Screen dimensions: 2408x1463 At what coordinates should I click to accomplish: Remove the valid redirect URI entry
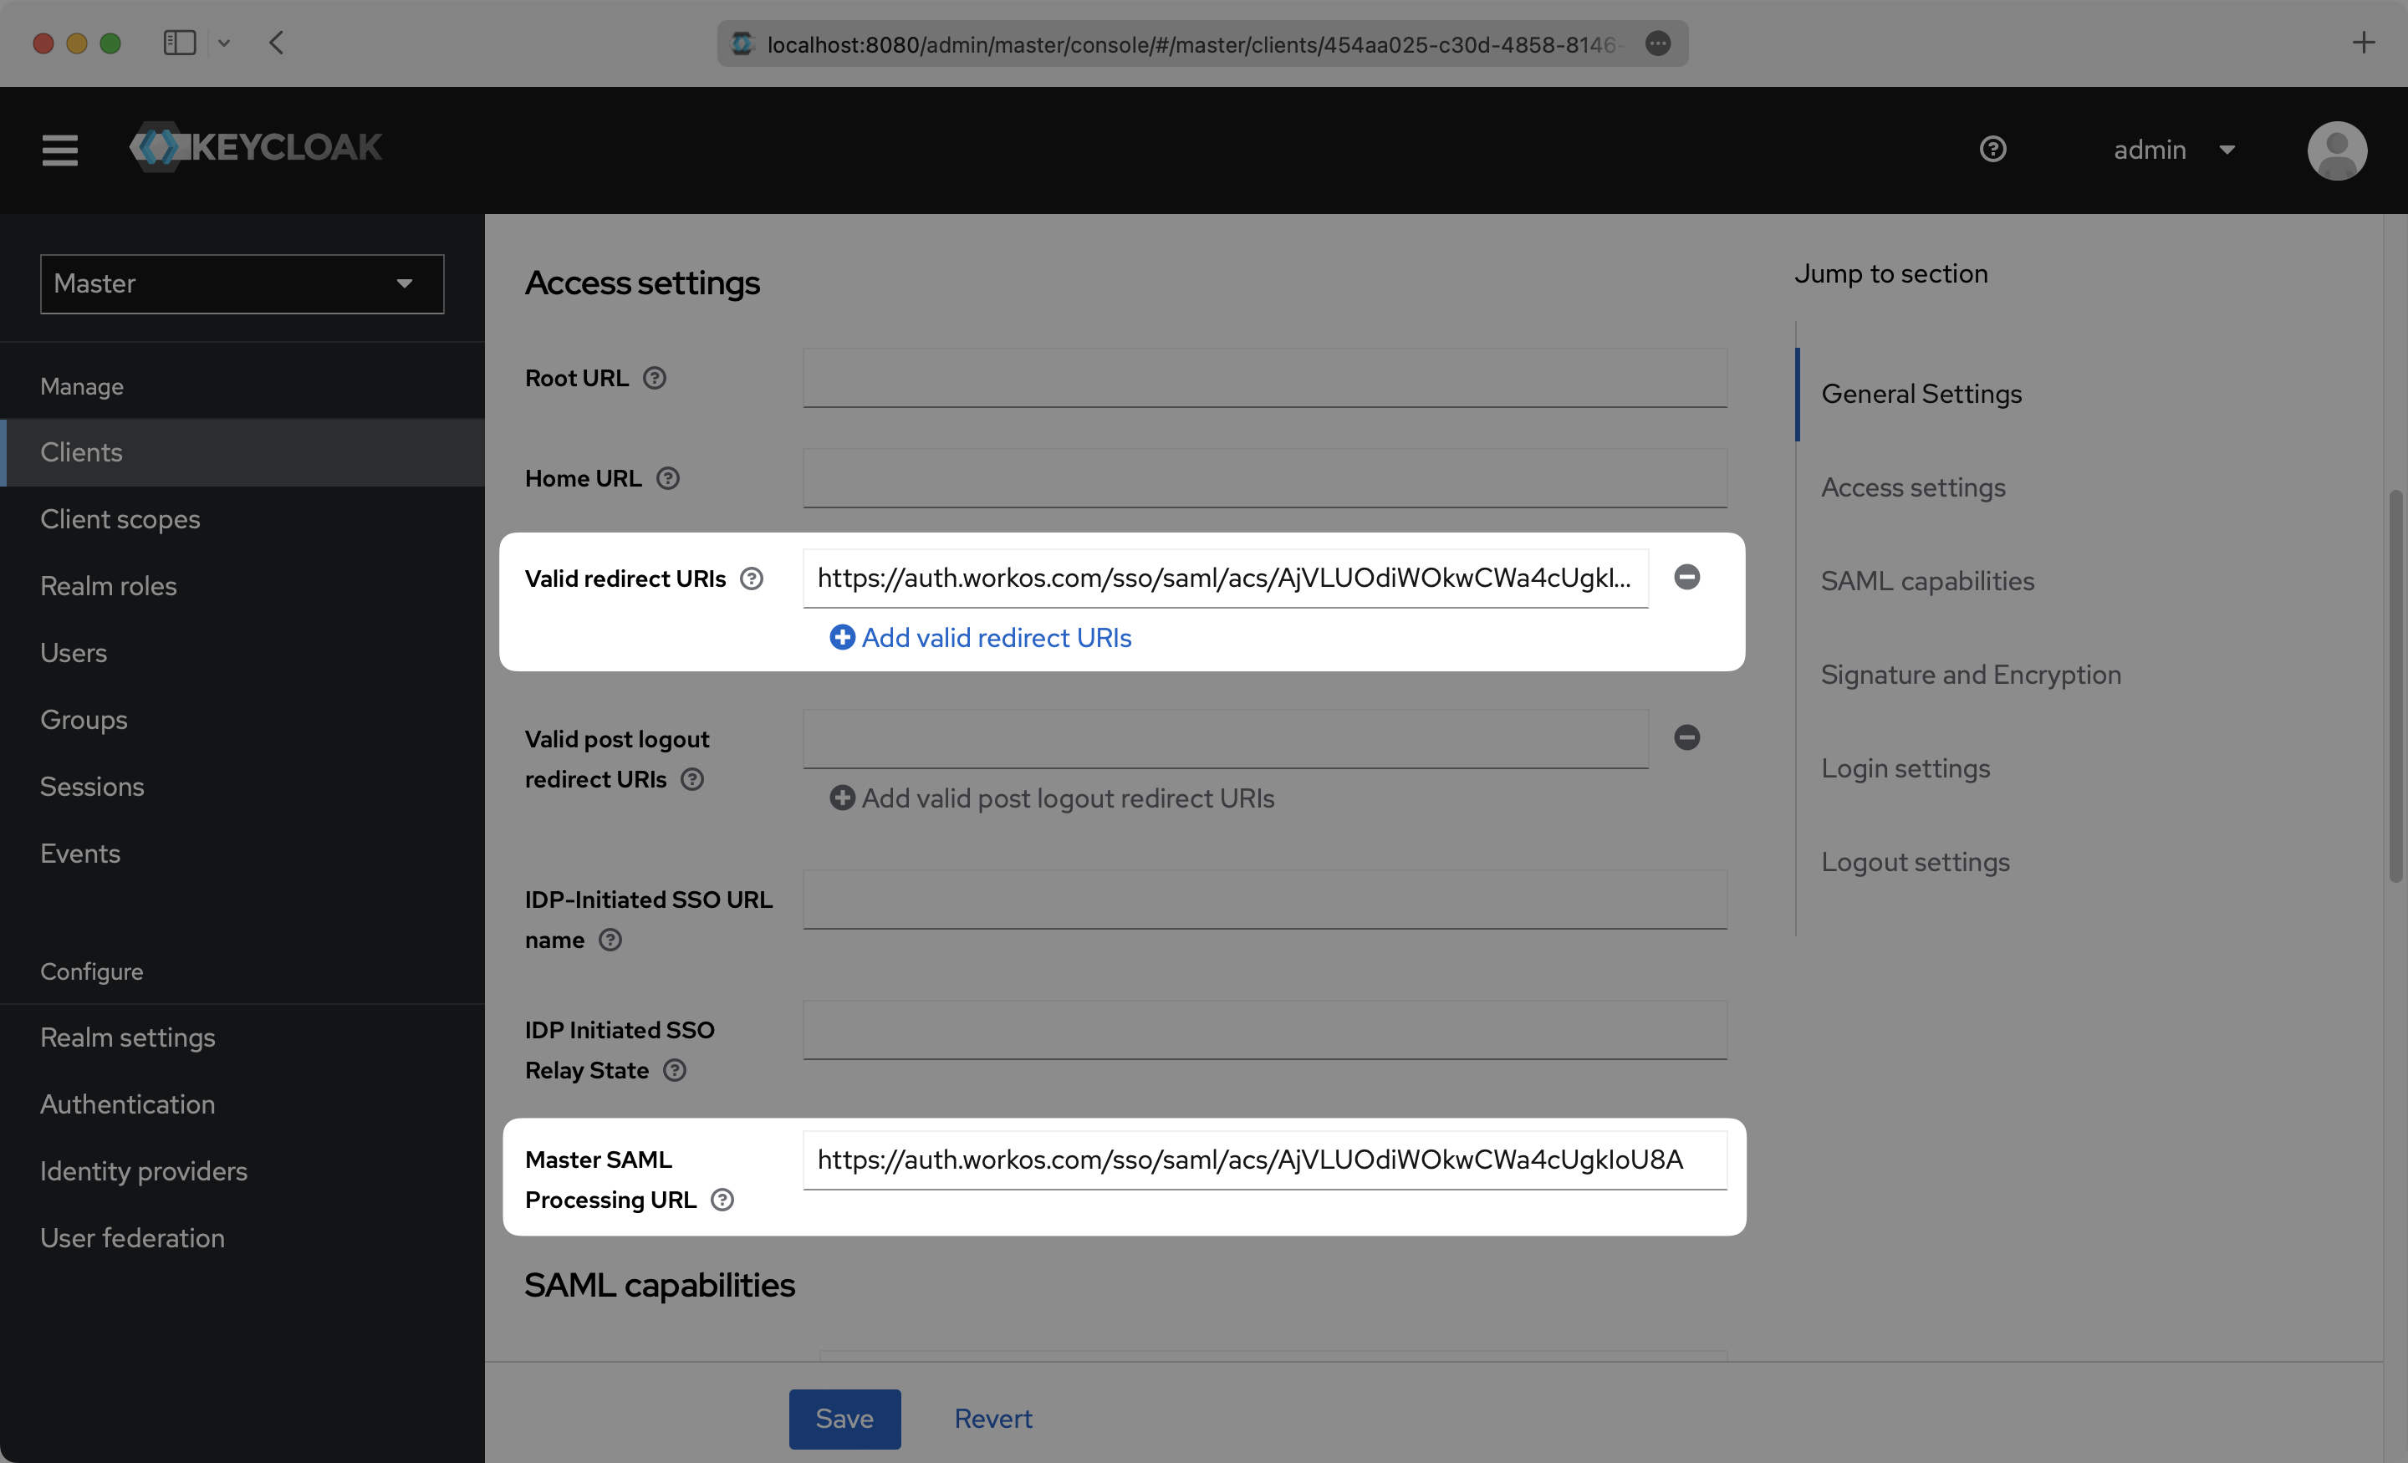pyautogui.click(x=1686, y=577)
